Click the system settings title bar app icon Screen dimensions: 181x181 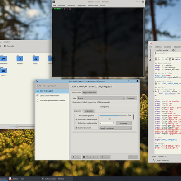(x=37, y=81)
